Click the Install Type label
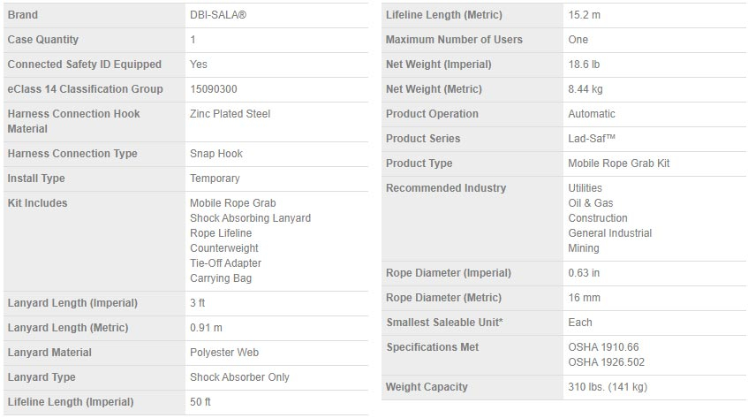This screenshot has width=748, height=418. point(36,179)
